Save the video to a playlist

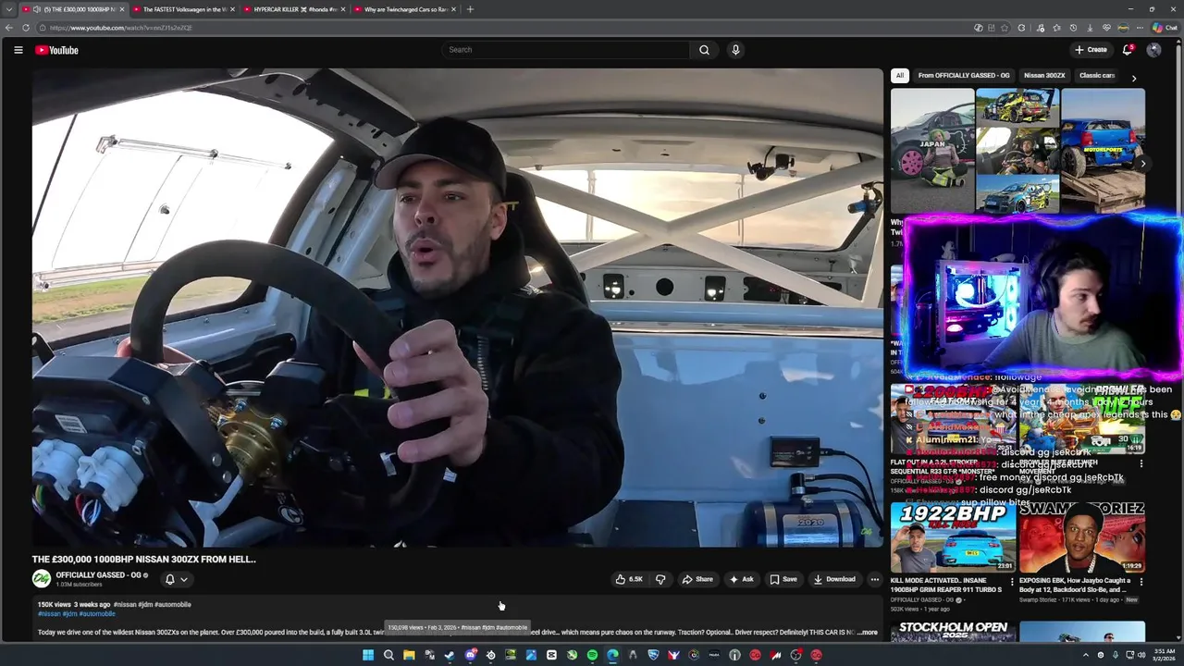tap(783, 579)
